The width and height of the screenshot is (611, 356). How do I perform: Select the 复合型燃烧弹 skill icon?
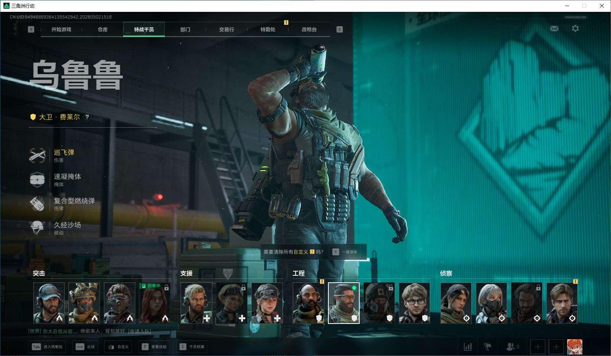pyautogui.click(x=37, y=204)
